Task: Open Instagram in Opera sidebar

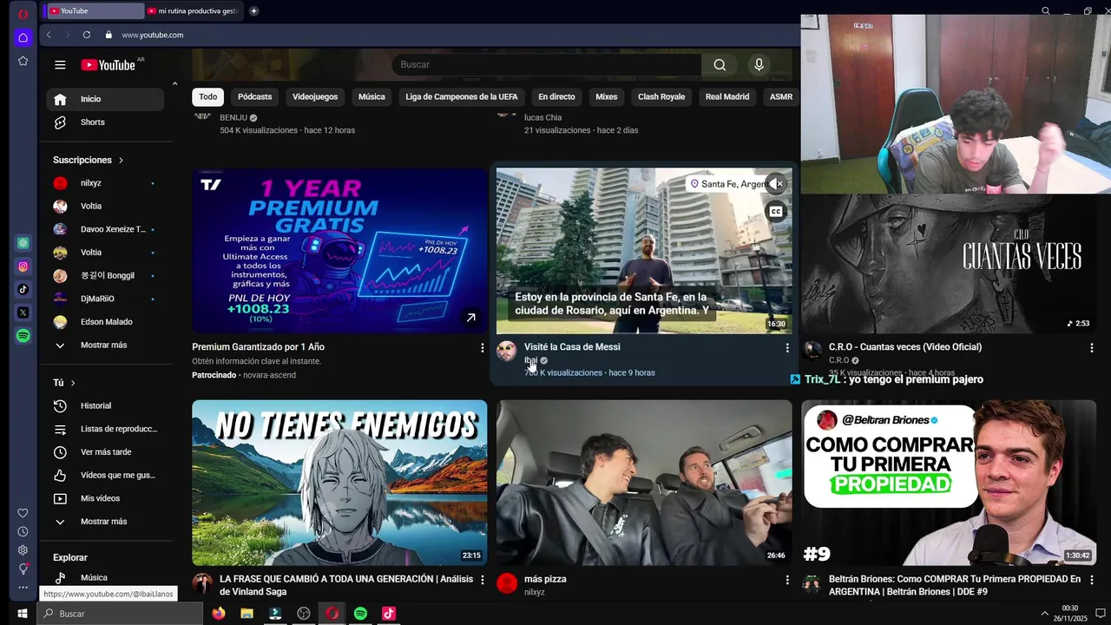Action: pos(23,266)
